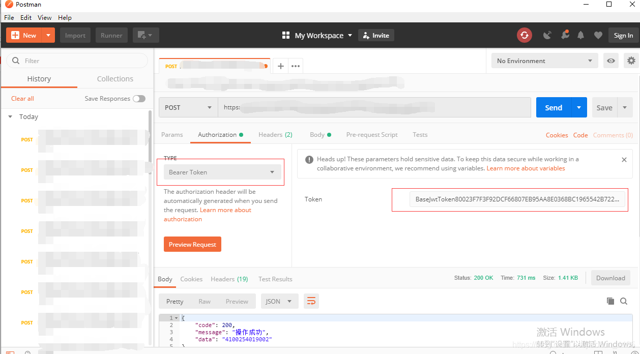
Task: Dismiss the Heads up notice
Action: click(x=624, y=160)
